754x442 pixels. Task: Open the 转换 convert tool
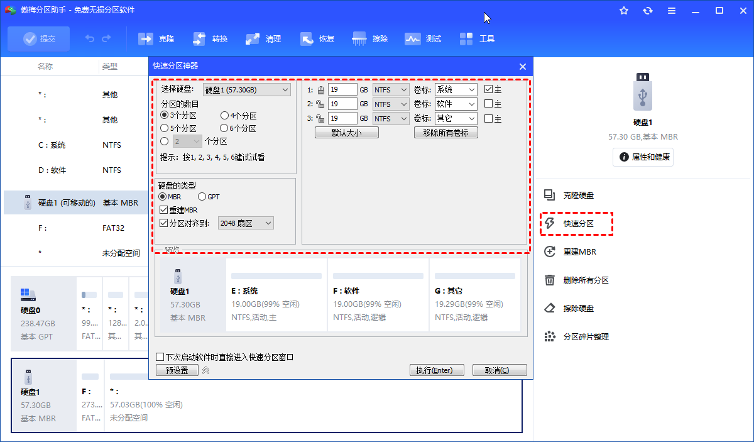(x=210, y=39)
